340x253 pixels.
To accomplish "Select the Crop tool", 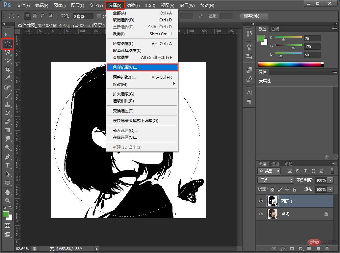I will [7, 69].
